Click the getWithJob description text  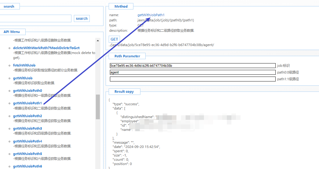click(34, 83)
